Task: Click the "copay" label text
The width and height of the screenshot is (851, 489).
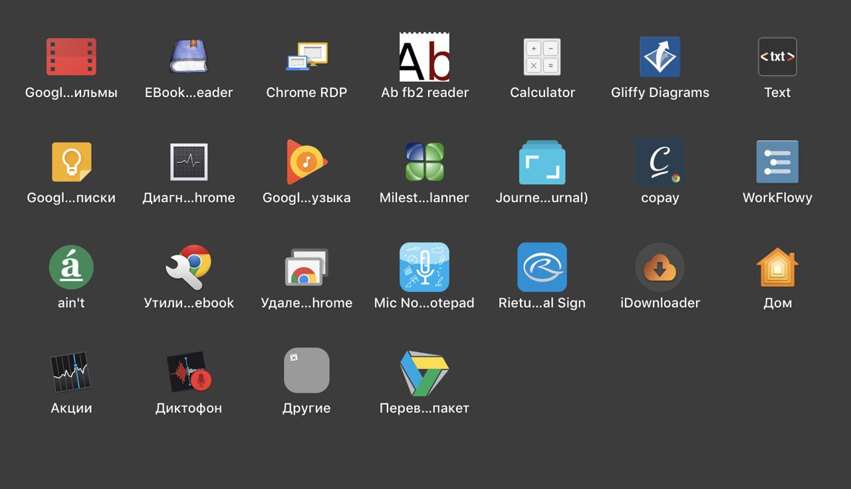Action: 660,199
